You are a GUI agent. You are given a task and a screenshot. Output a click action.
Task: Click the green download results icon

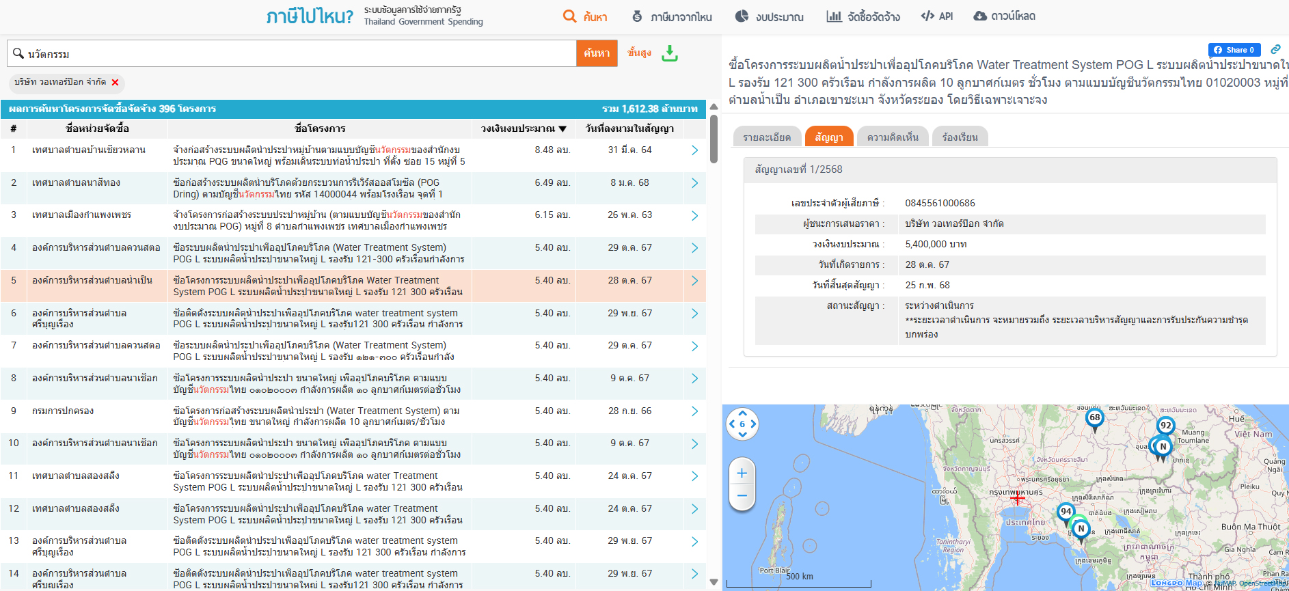(x=670, y=53)
